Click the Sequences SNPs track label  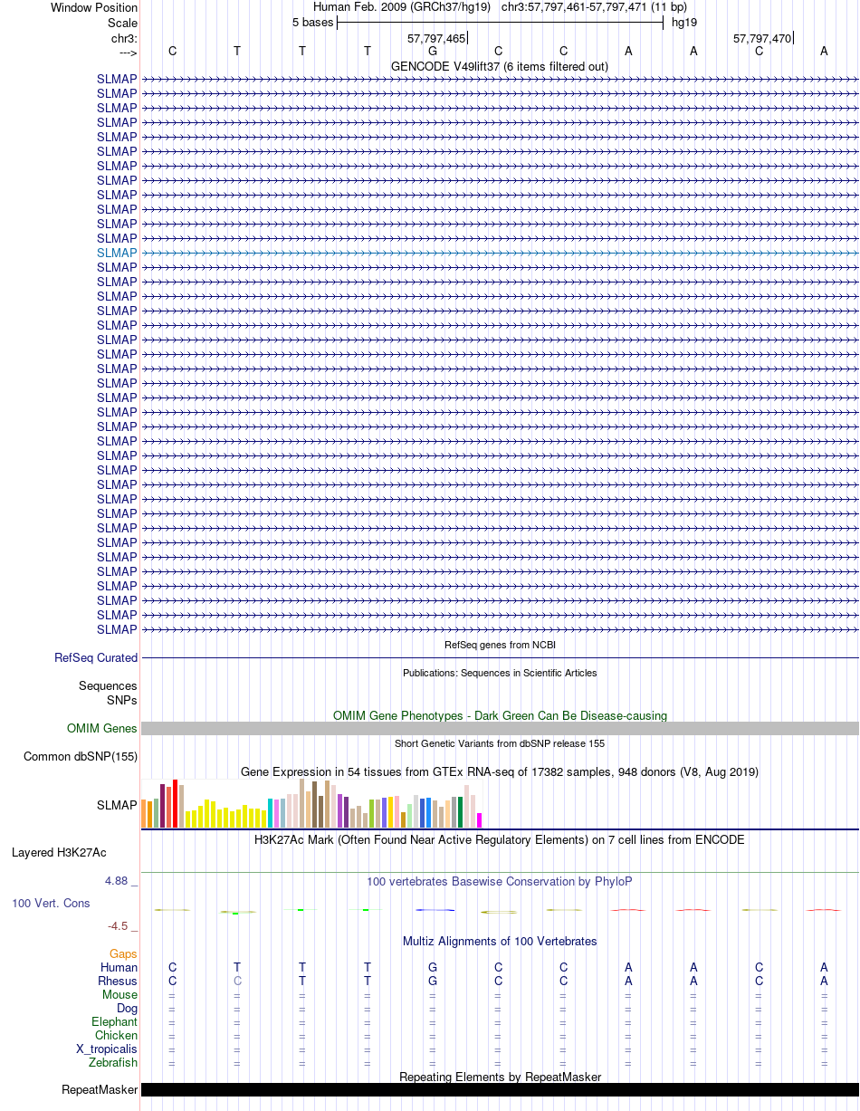108,694
